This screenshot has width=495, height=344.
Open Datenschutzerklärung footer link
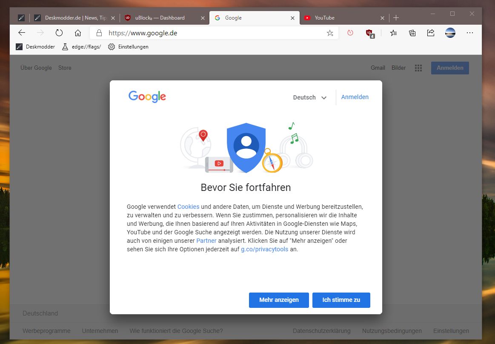click(321, 331)
